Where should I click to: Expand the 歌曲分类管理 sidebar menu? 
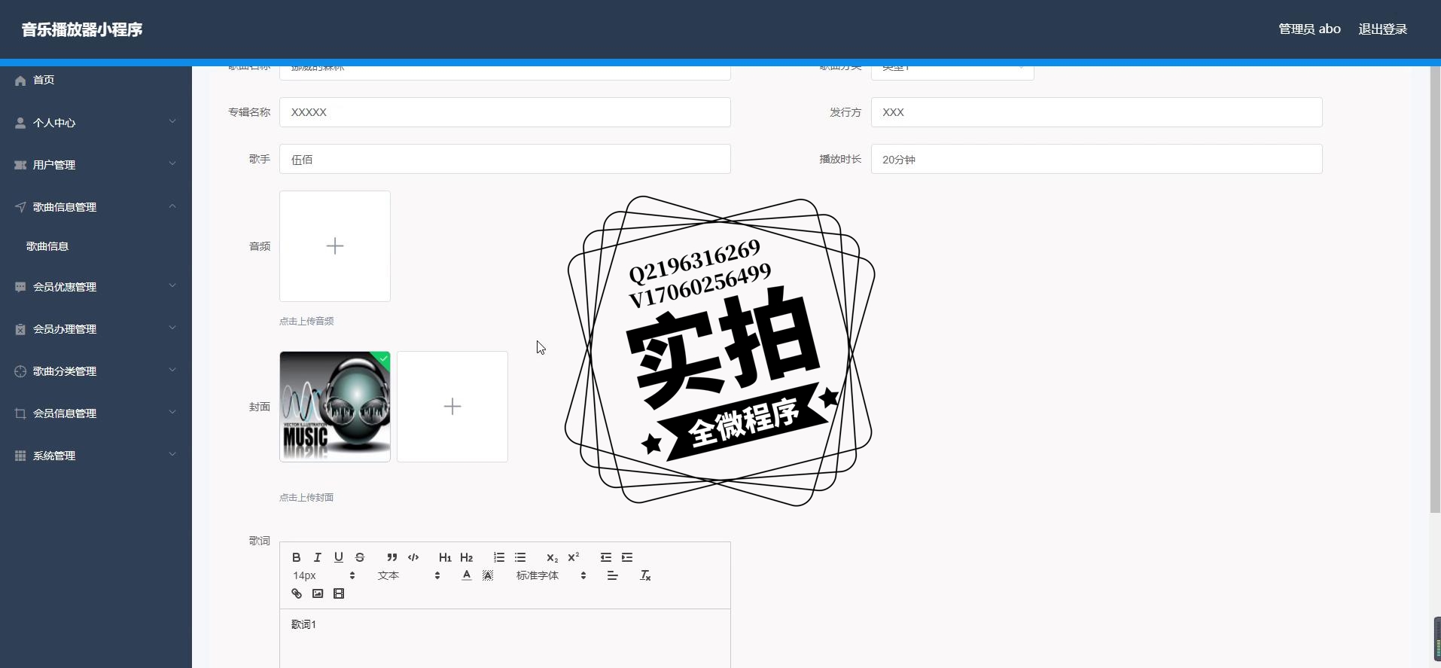point(96,371)
